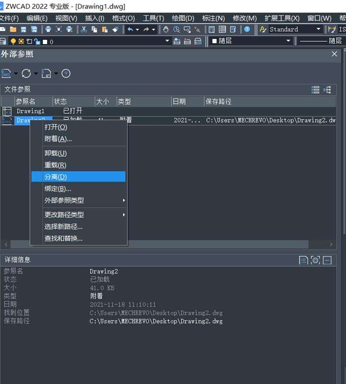Click the Undo arrow icon
Viewport: 346px width, 384px height.
(130, 29)
